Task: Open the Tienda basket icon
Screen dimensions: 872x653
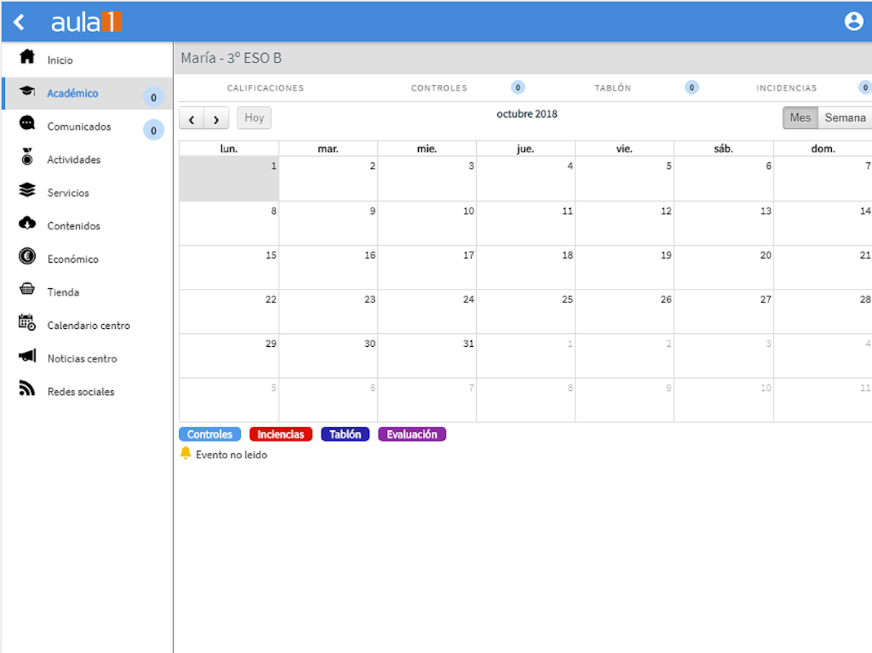Action: [27, 289]
